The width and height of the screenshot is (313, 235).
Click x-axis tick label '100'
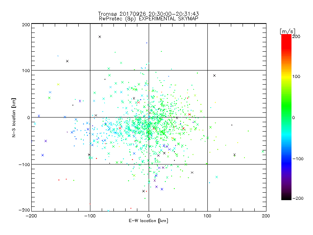click(x=207, y=216)
